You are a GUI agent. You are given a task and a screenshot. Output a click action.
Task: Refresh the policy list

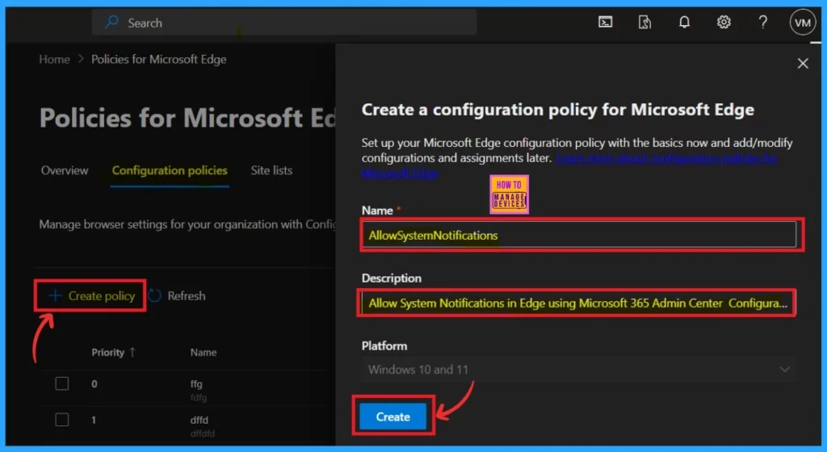point(177,296)
